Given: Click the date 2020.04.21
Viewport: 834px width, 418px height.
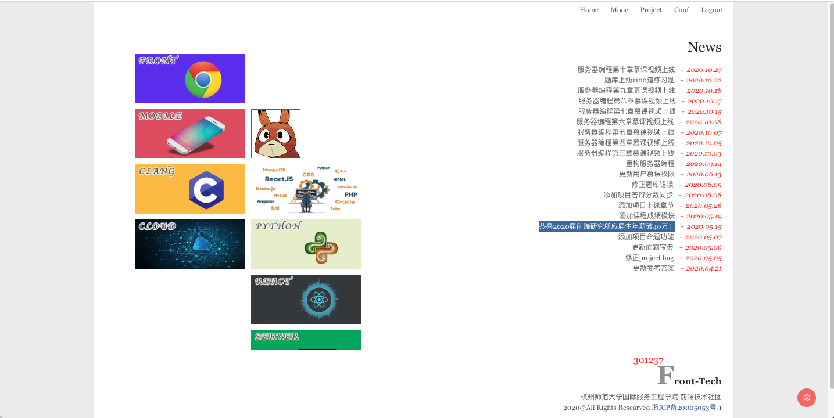Looking at the screenshot, I should 704,268.
